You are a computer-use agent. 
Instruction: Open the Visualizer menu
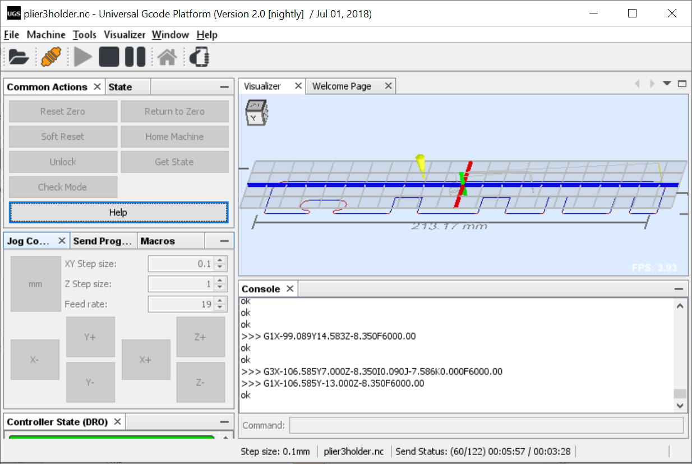point(124,35)
